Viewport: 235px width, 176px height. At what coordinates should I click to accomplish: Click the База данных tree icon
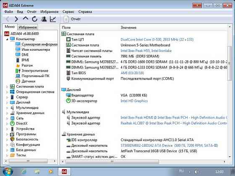point(12,150)
